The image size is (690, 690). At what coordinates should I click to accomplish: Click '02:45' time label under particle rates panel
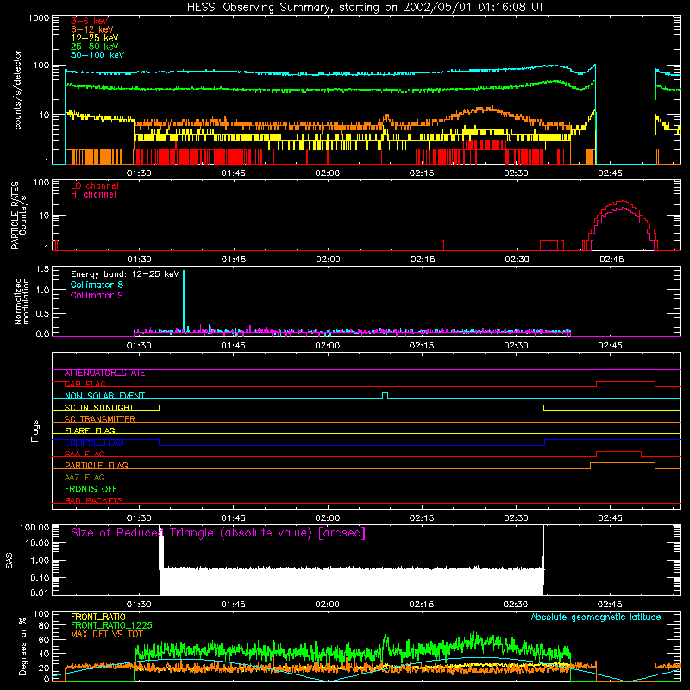point(612,260)
